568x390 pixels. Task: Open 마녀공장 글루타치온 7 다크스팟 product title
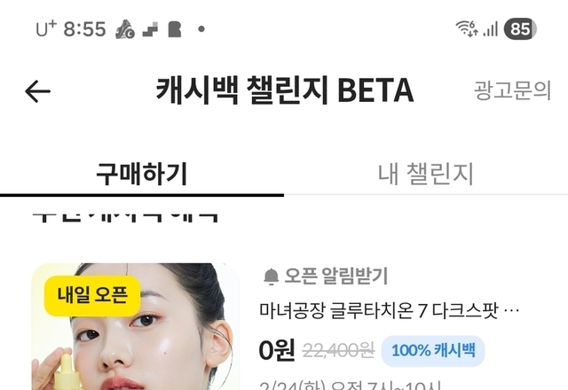coord(389,310)
